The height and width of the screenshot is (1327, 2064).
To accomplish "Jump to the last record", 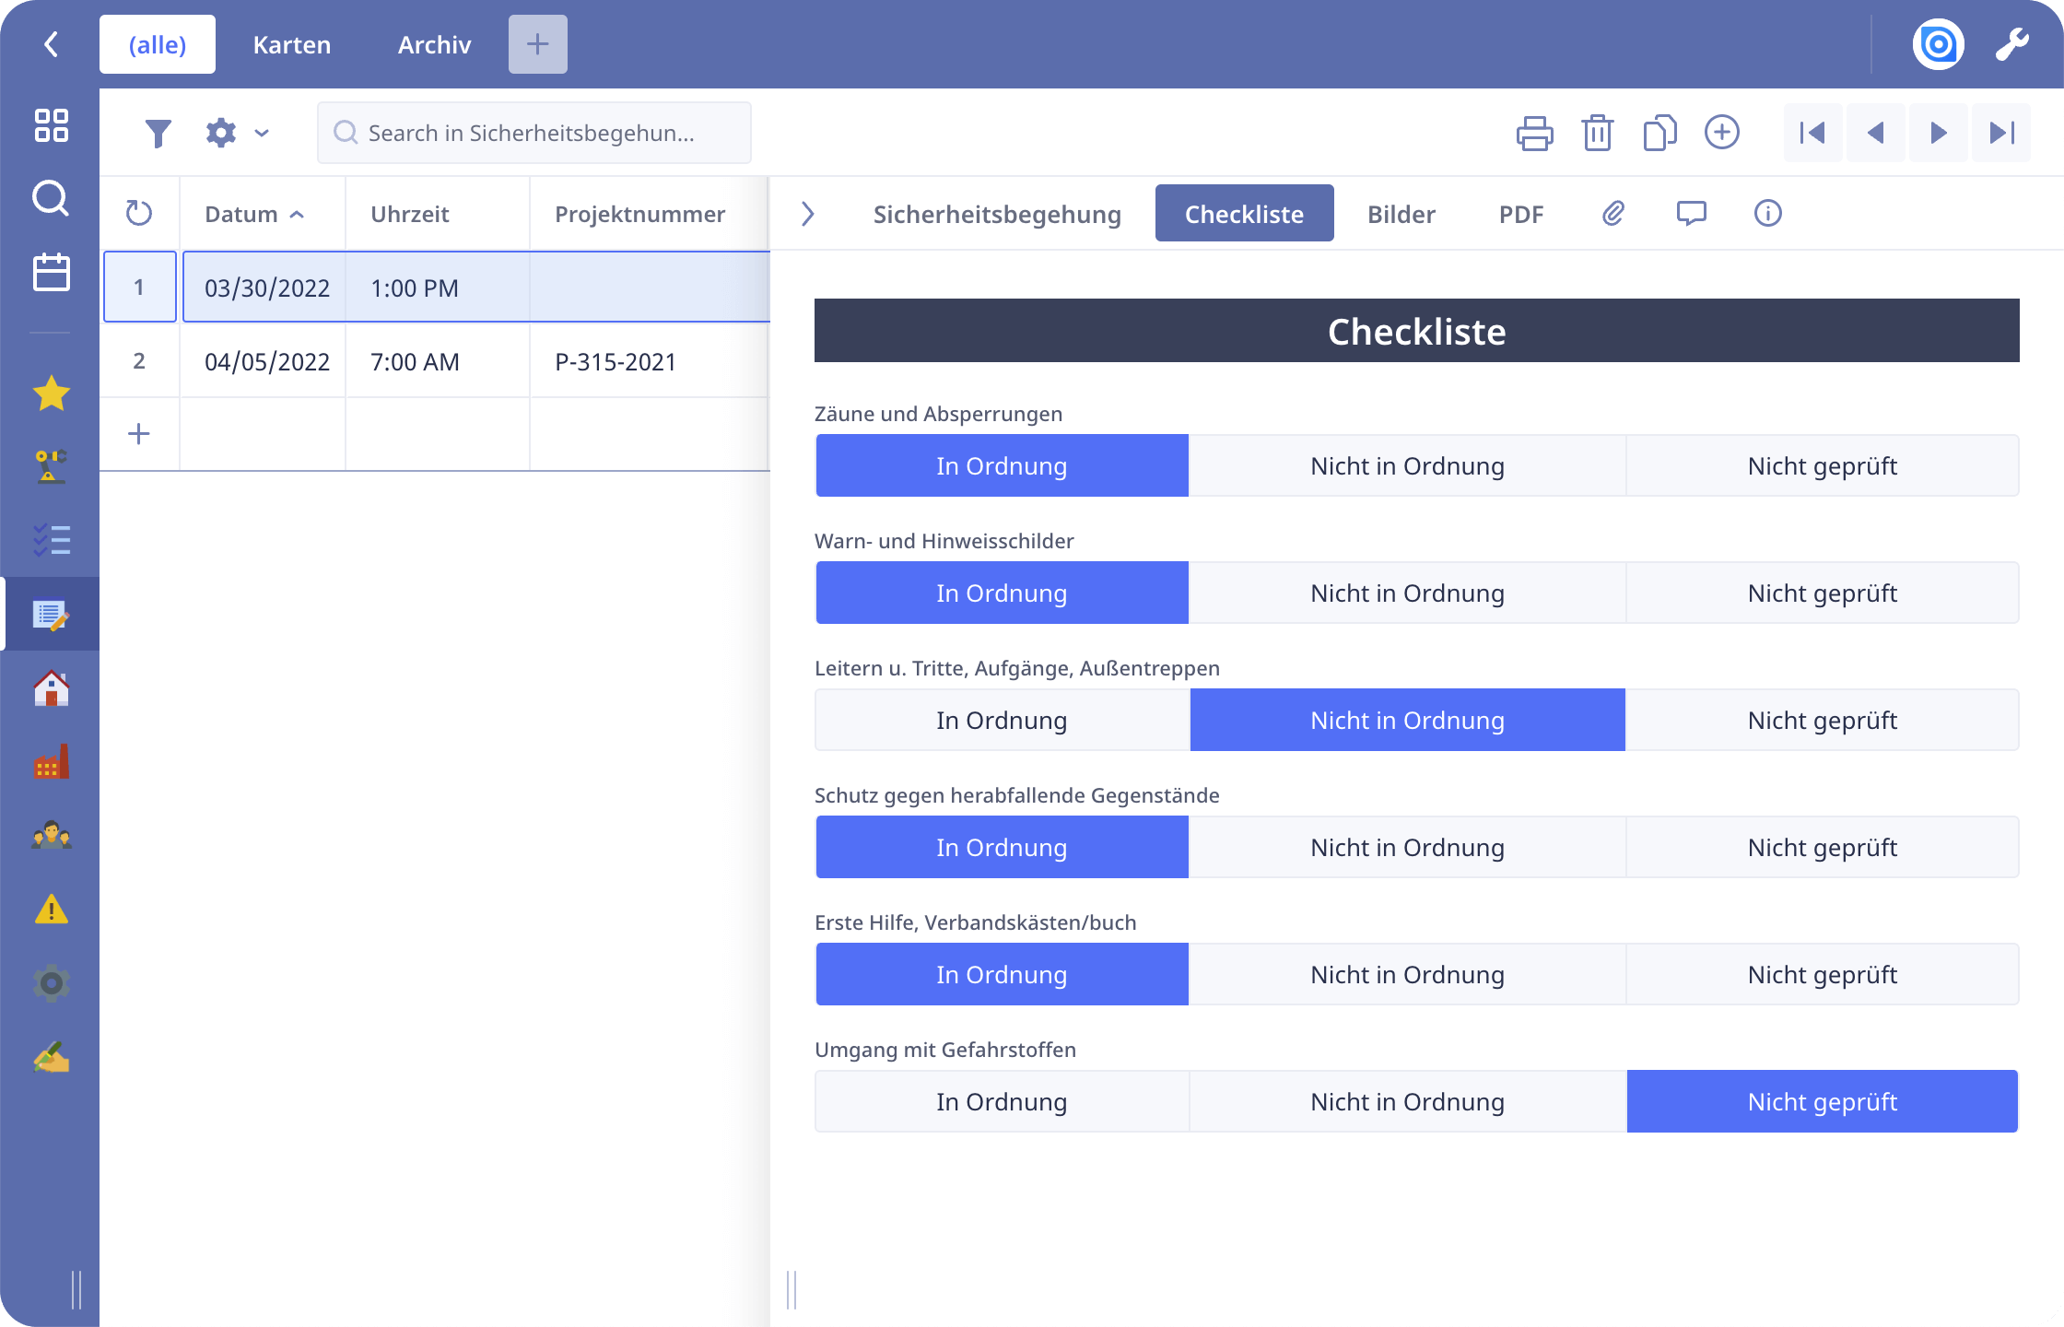I will click(2001, 134).
